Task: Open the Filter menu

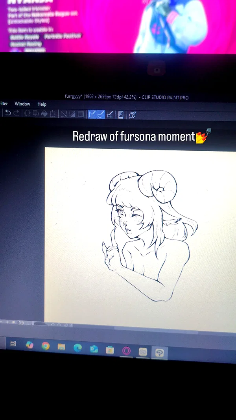Action: [x=4, y=104]
